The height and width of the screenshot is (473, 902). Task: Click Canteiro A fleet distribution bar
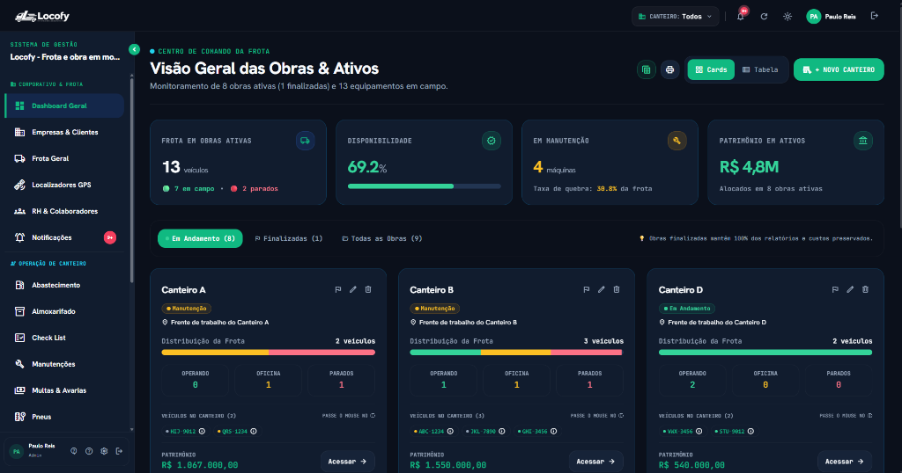[268, 353]
